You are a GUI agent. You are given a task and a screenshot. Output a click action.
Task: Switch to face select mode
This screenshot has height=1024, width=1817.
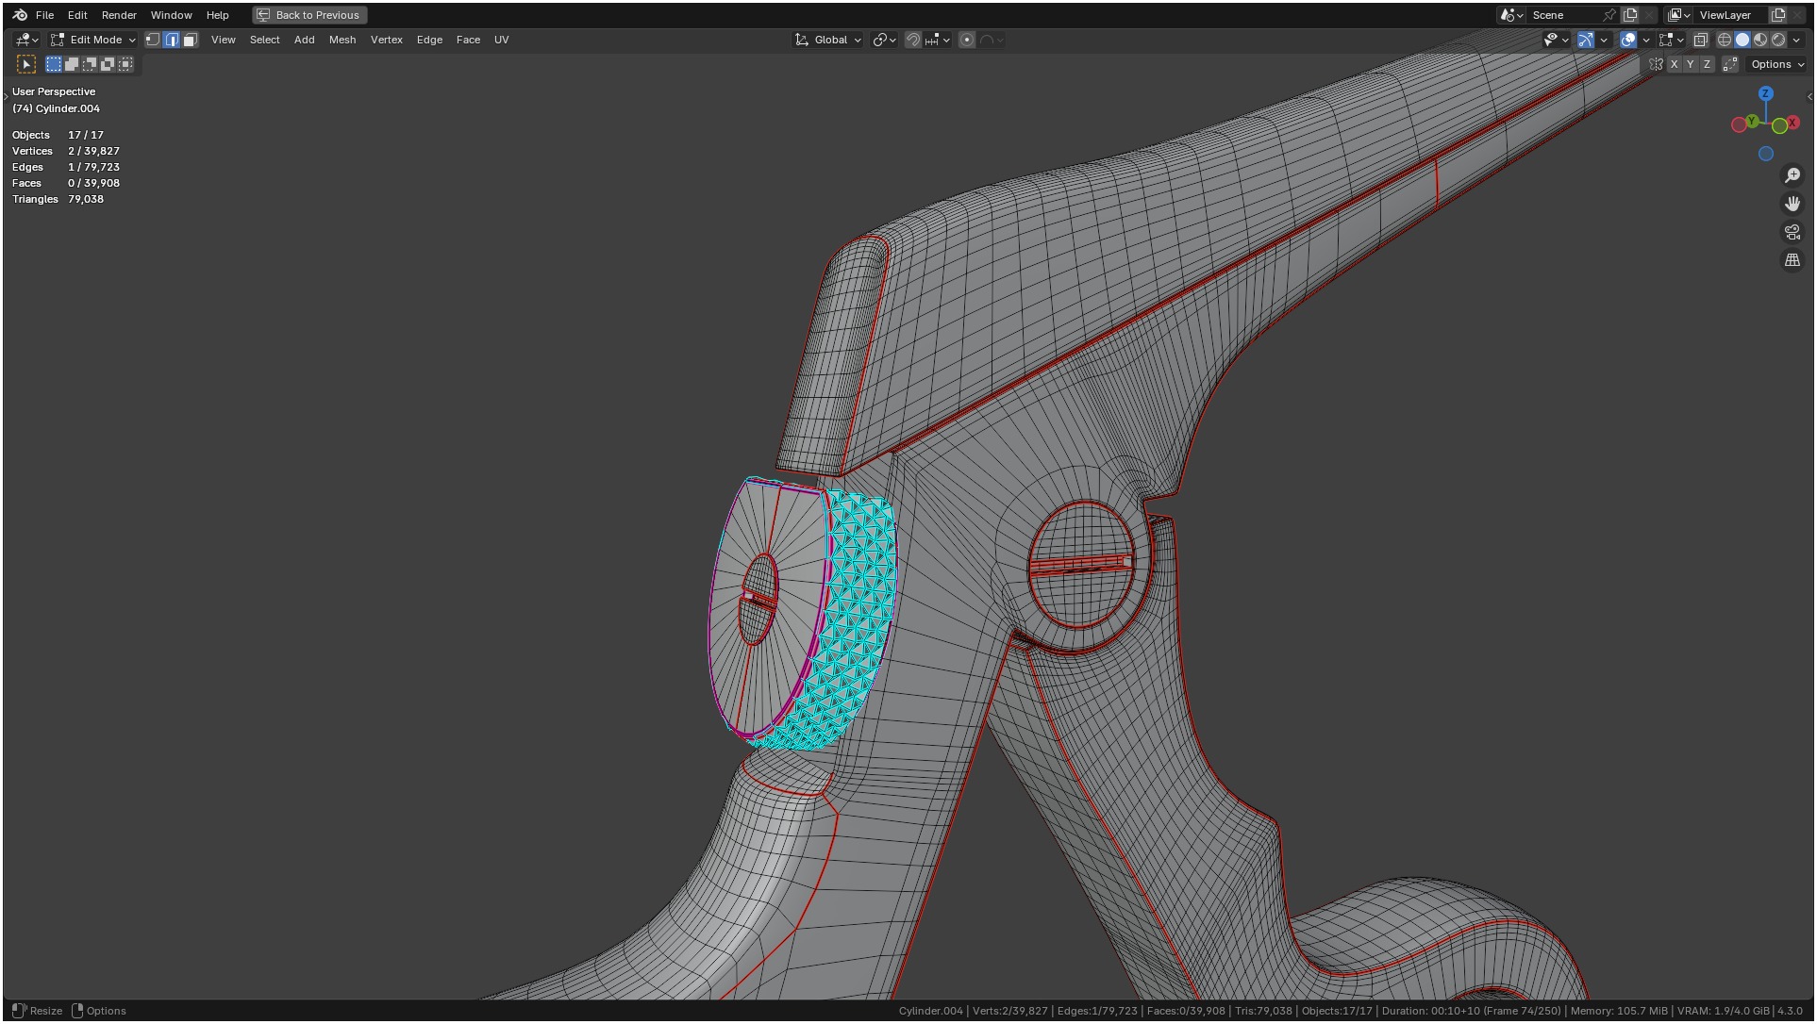click(191, 40)
